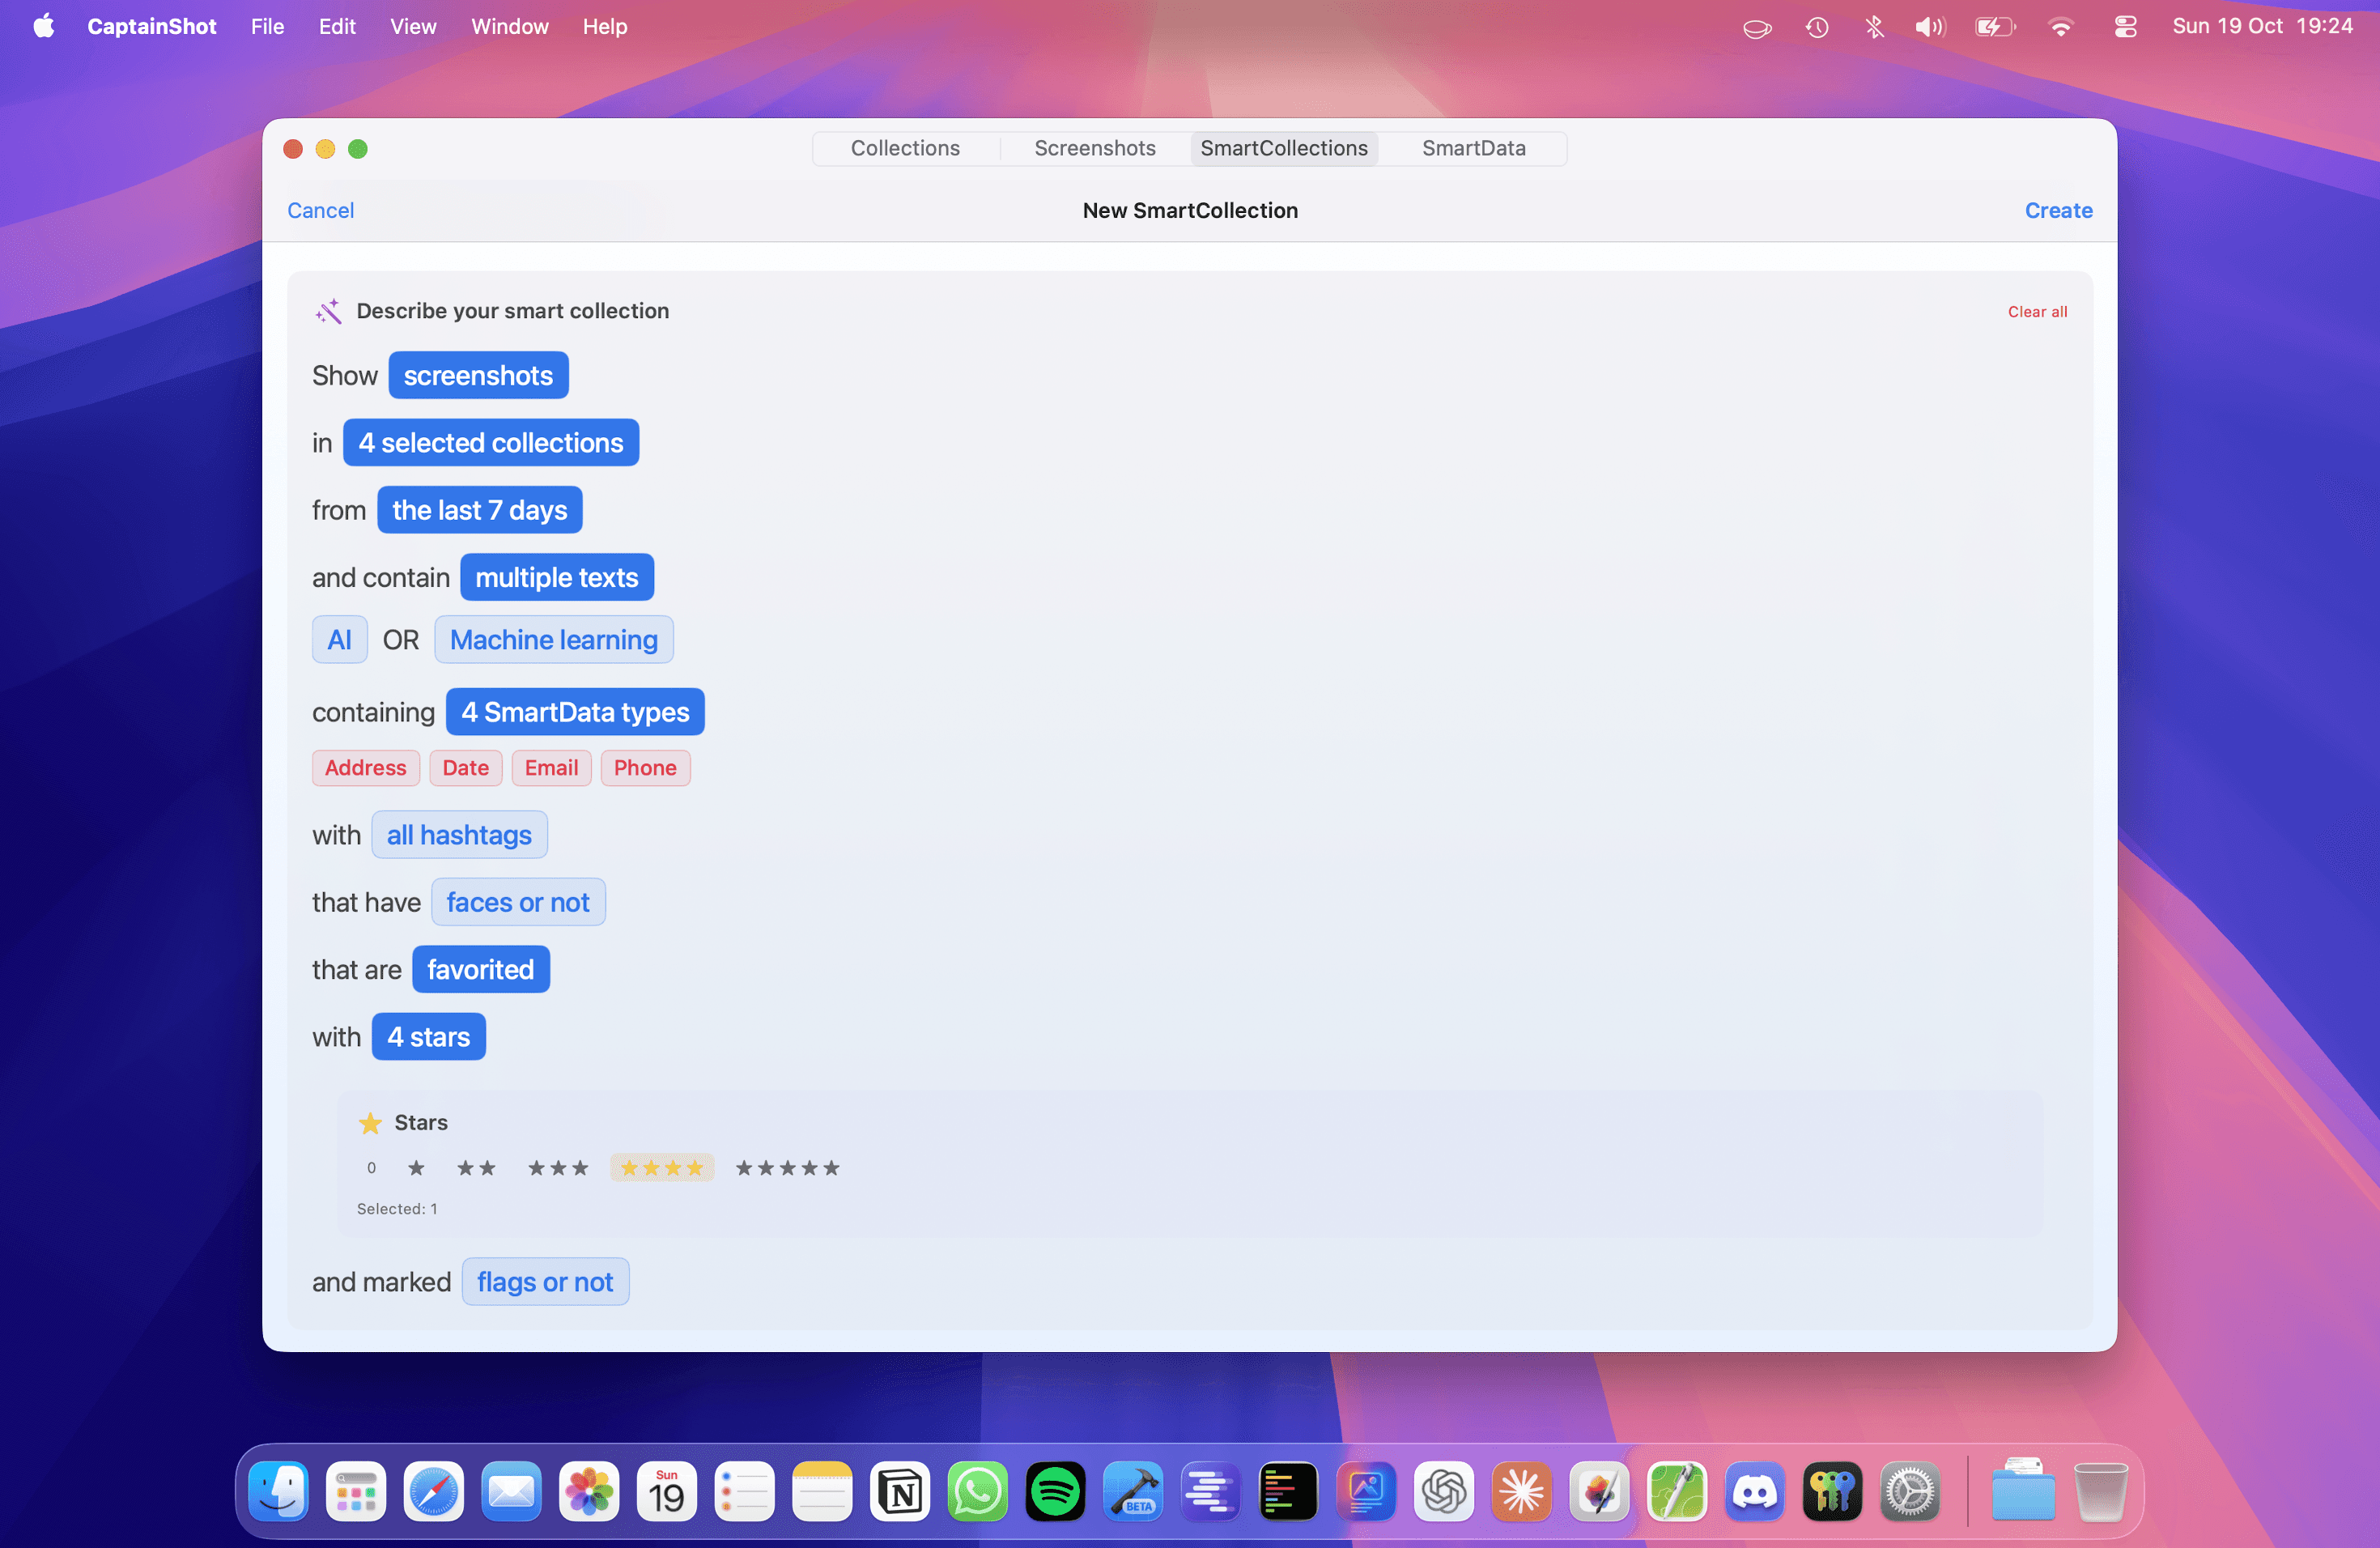Launch Notion from the dock
The width and height of the screenshot is (2380, 1548).
[x=900, y=1493]
